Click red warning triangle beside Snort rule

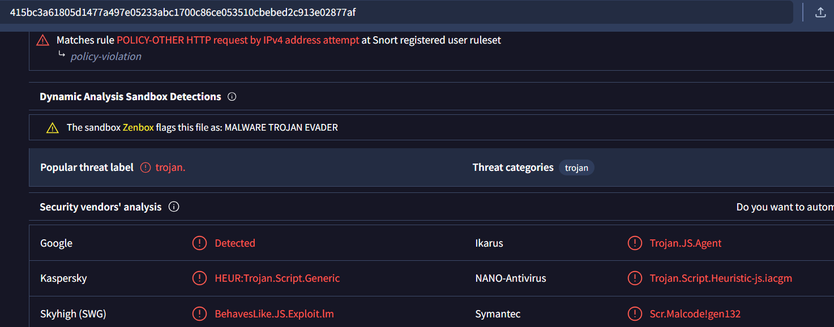(42, 40)
